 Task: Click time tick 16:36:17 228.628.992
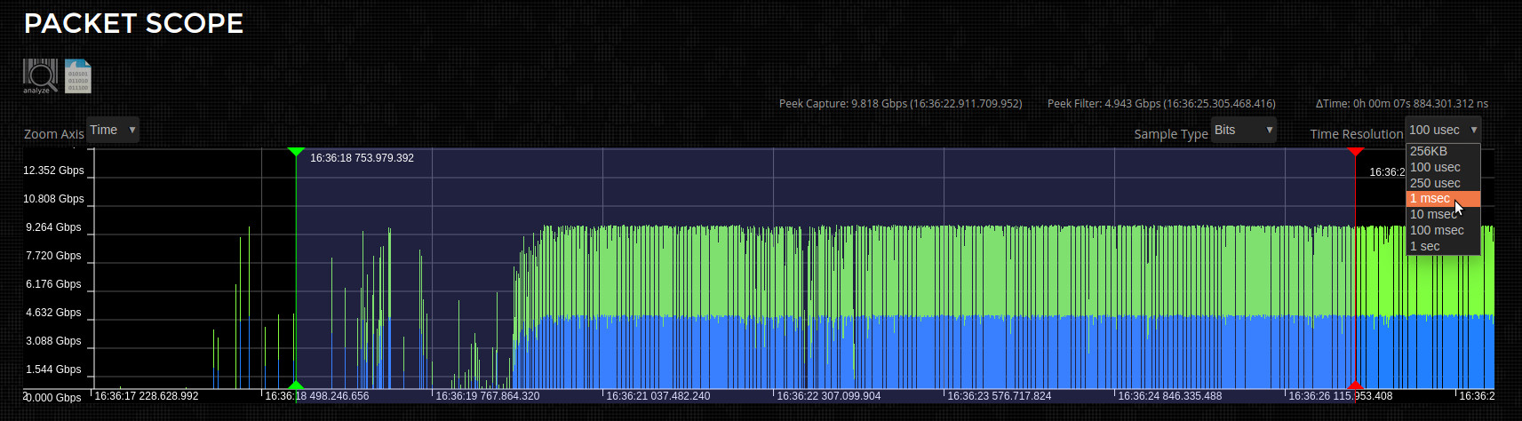click(146, 396)
